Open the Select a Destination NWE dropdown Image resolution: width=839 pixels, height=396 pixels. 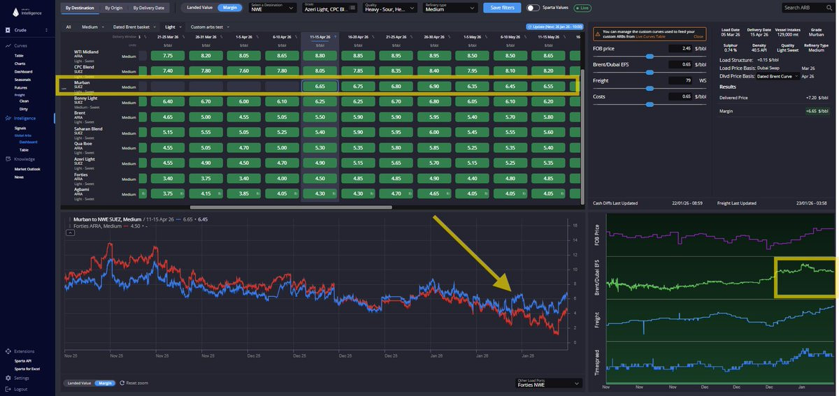click(273, 8)
